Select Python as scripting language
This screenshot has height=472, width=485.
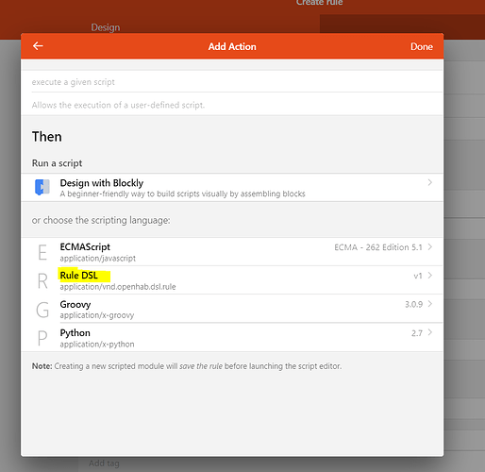pyautogui.click(x=232, y=337)
